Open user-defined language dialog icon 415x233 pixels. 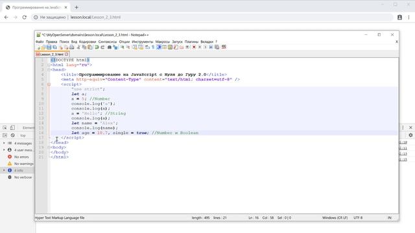tap(164, 47)
